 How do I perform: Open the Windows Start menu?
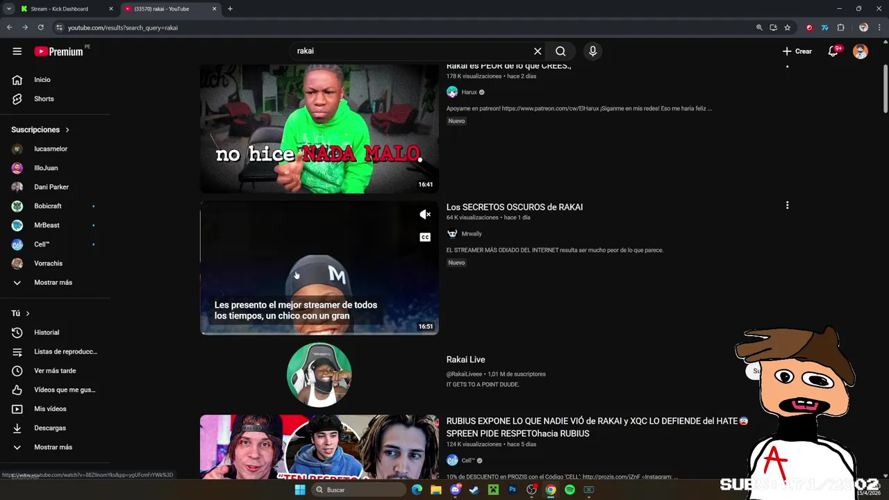(x=300, y=490)
